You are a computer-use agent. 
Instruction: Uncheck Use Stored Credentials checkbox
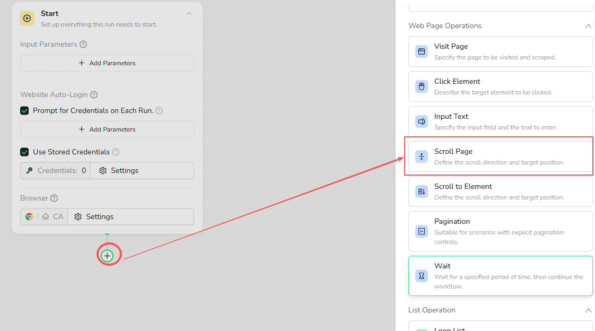24,152
